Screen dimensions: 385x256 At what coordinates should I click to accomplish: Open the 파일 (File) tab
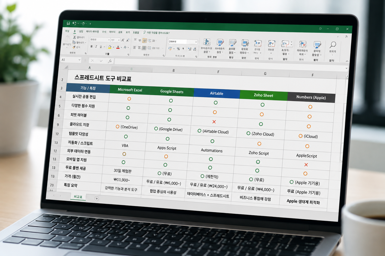[67, 31]
